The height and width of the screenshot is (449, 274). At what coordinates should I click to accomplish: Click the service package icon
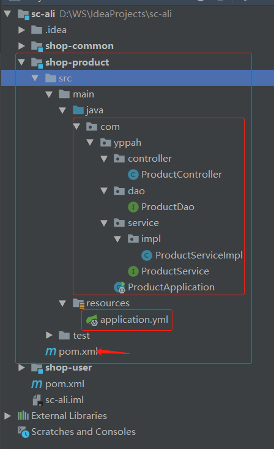119,222
